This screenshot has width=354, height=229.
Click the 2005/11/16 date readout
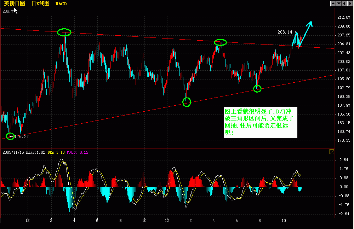(13, 152)
